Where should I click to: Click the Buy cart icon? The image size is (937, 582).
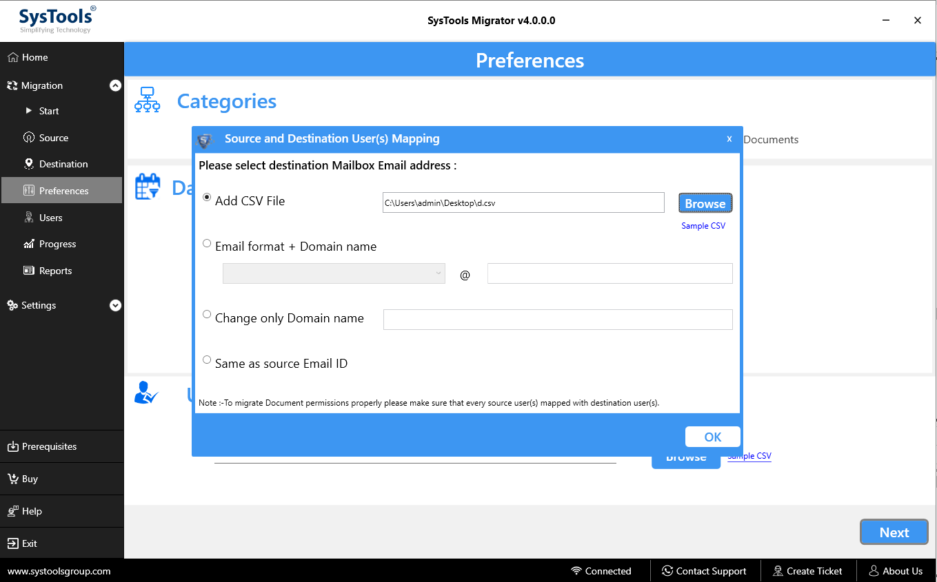point(12,479)
